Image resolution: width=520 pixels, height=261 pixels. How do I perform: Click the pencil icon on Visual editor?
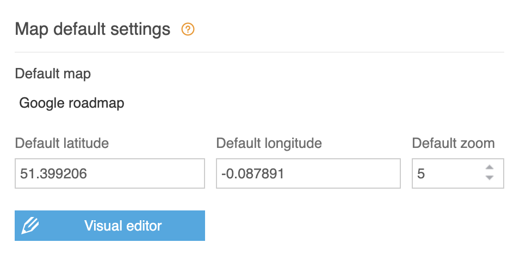(30, 226)
